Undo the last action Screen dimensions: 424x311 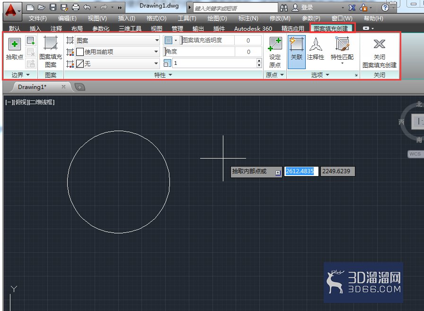87,8
